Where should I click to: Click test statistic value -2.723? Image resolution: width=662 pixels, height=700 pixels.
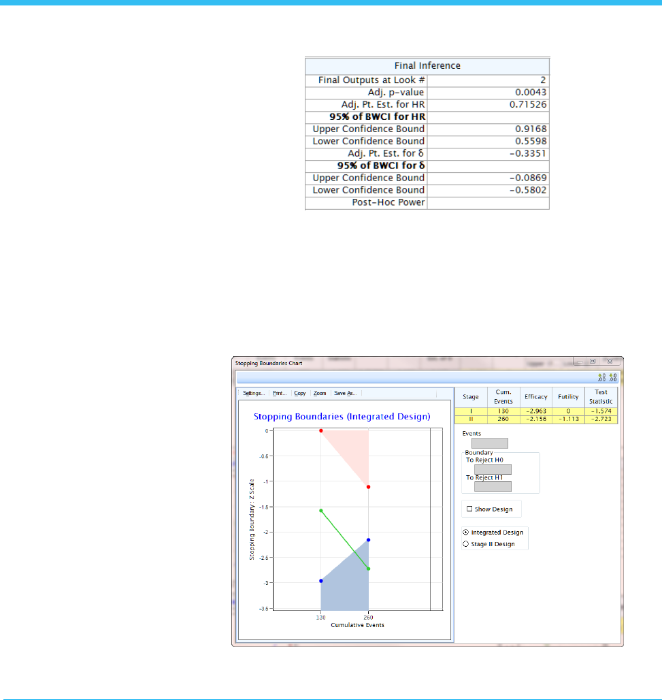coord(601,419)
